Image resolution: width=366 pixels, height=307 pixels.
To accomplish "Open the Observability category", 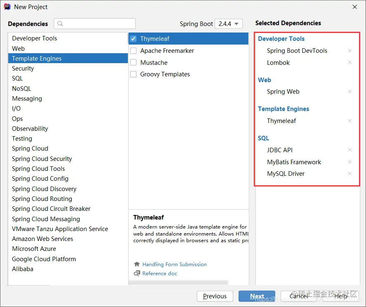I will pos(68,129).
